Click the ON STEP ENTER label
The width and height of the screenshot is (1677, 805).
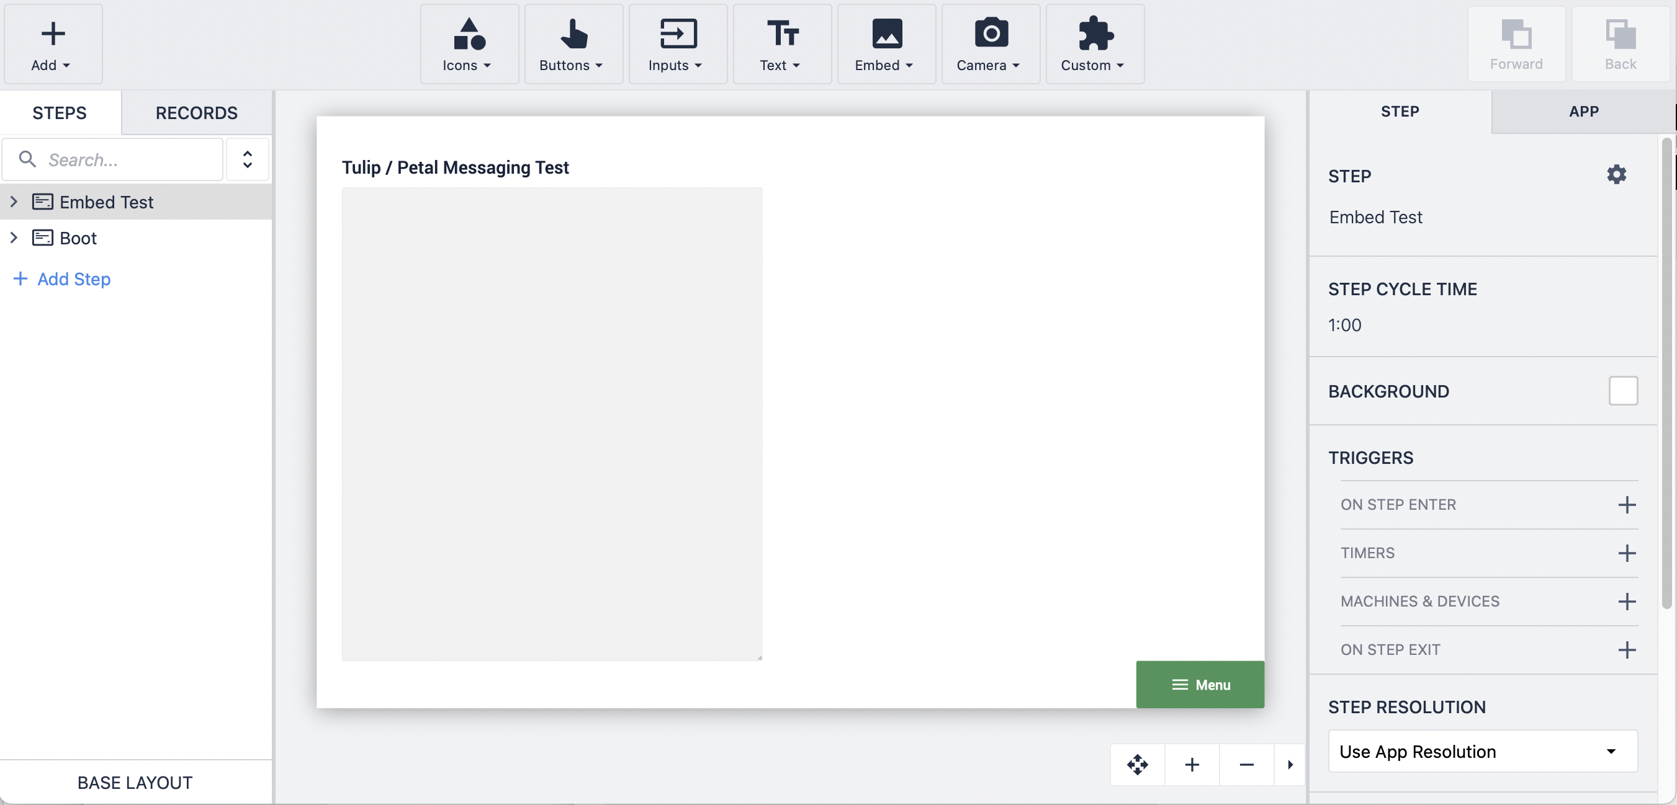tap(1398, 504)
